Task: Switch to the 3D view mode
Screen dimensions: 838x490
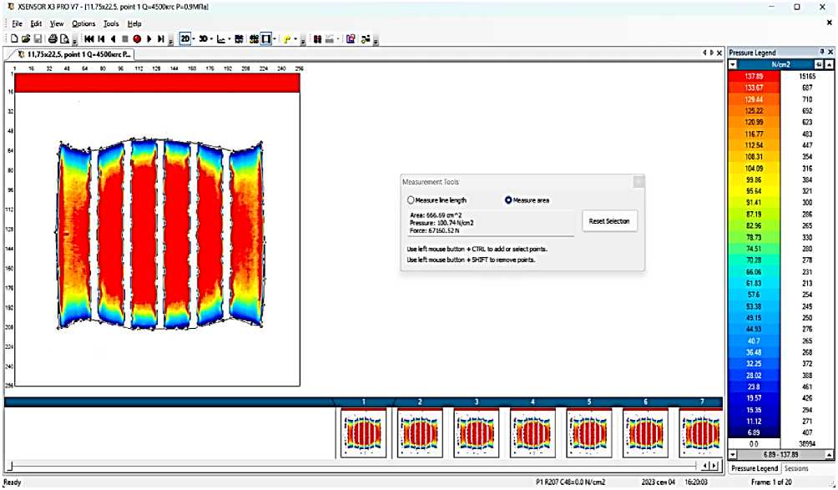Action: coord(203,39)
